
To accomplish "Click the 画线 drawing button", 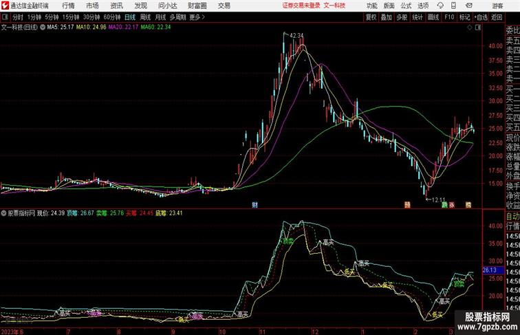I will [433, 17].
